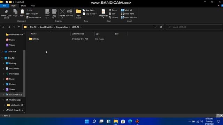
Task: Click Copy path in the ribbon
Action: pyautogui.click(x=32, y=14)
